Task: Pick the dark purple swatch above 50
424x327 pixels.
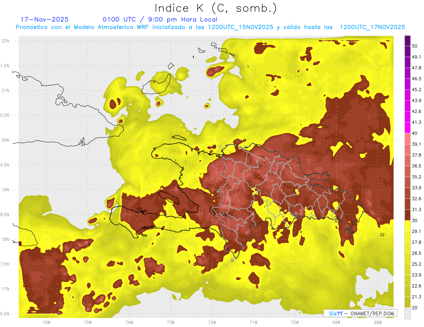Action: click(x=407, y=41)
